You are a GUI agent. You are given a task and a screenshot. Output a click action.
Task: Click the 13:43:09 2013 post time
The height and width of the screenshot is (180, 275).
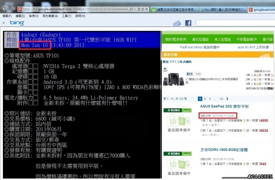tap(68, 45)
